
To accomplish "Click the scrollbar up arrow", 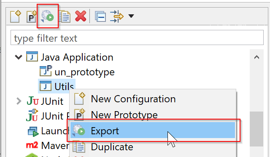I will (256, 57).
